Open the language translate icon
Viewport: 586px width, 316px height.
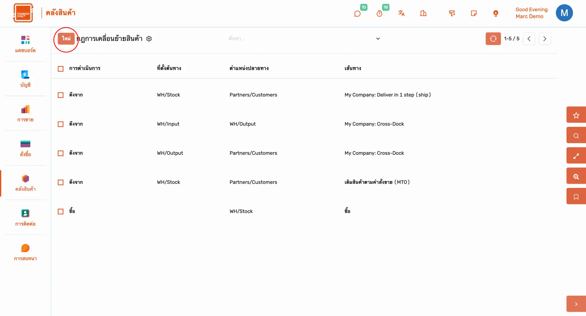(401, 13)
